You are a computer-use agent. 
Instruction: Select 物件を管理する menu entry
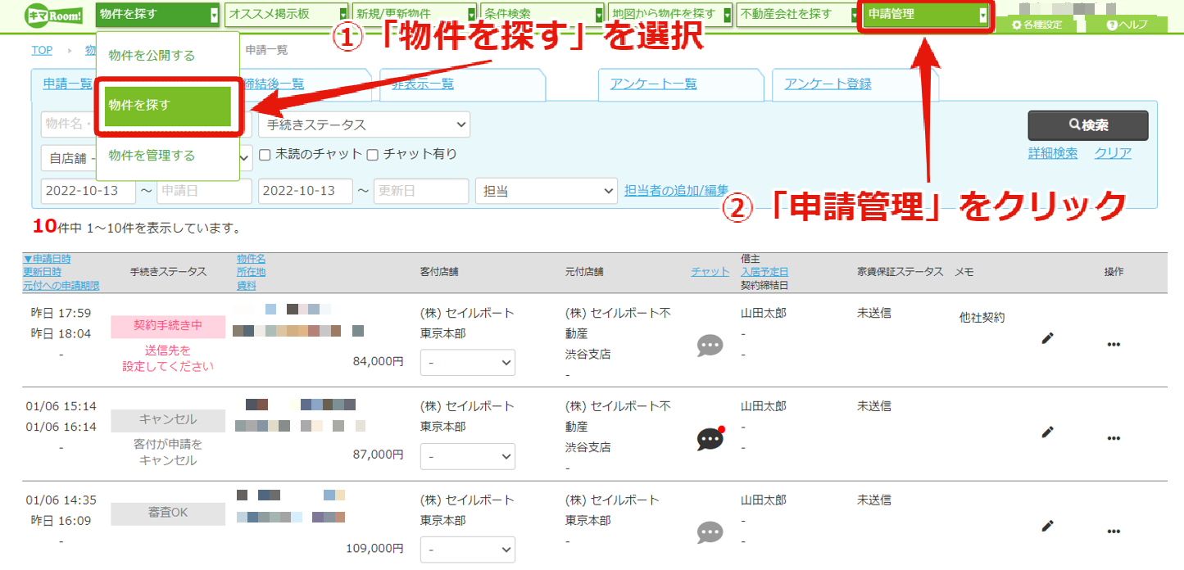[152, 156]
